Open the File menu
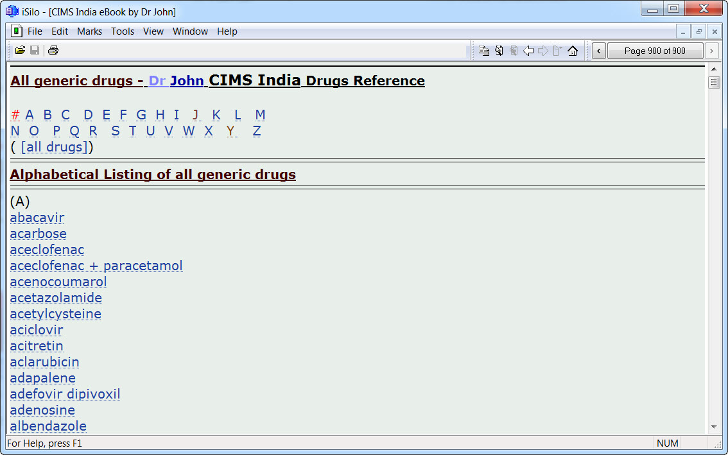Viewport: 728px width, 455px height. pyautogui.click(x=35, y=31)
